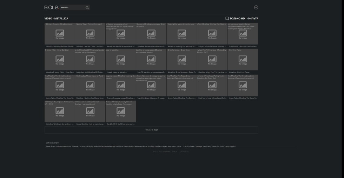Open the Metallica Moth Into Flame video

243,60
